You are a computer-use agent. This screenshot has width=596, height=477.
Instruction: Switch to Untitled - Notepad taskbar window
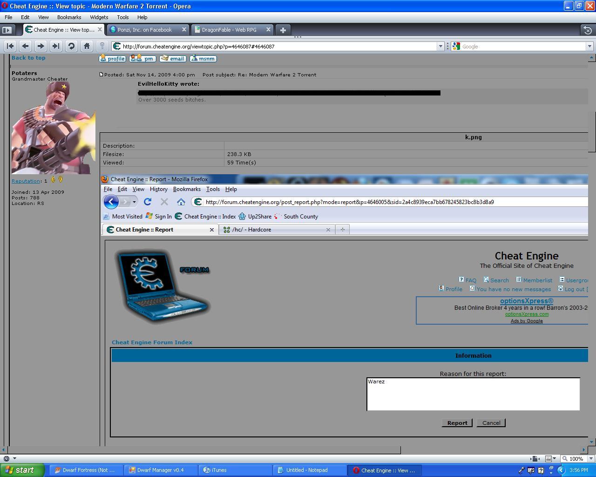point(310,470)
